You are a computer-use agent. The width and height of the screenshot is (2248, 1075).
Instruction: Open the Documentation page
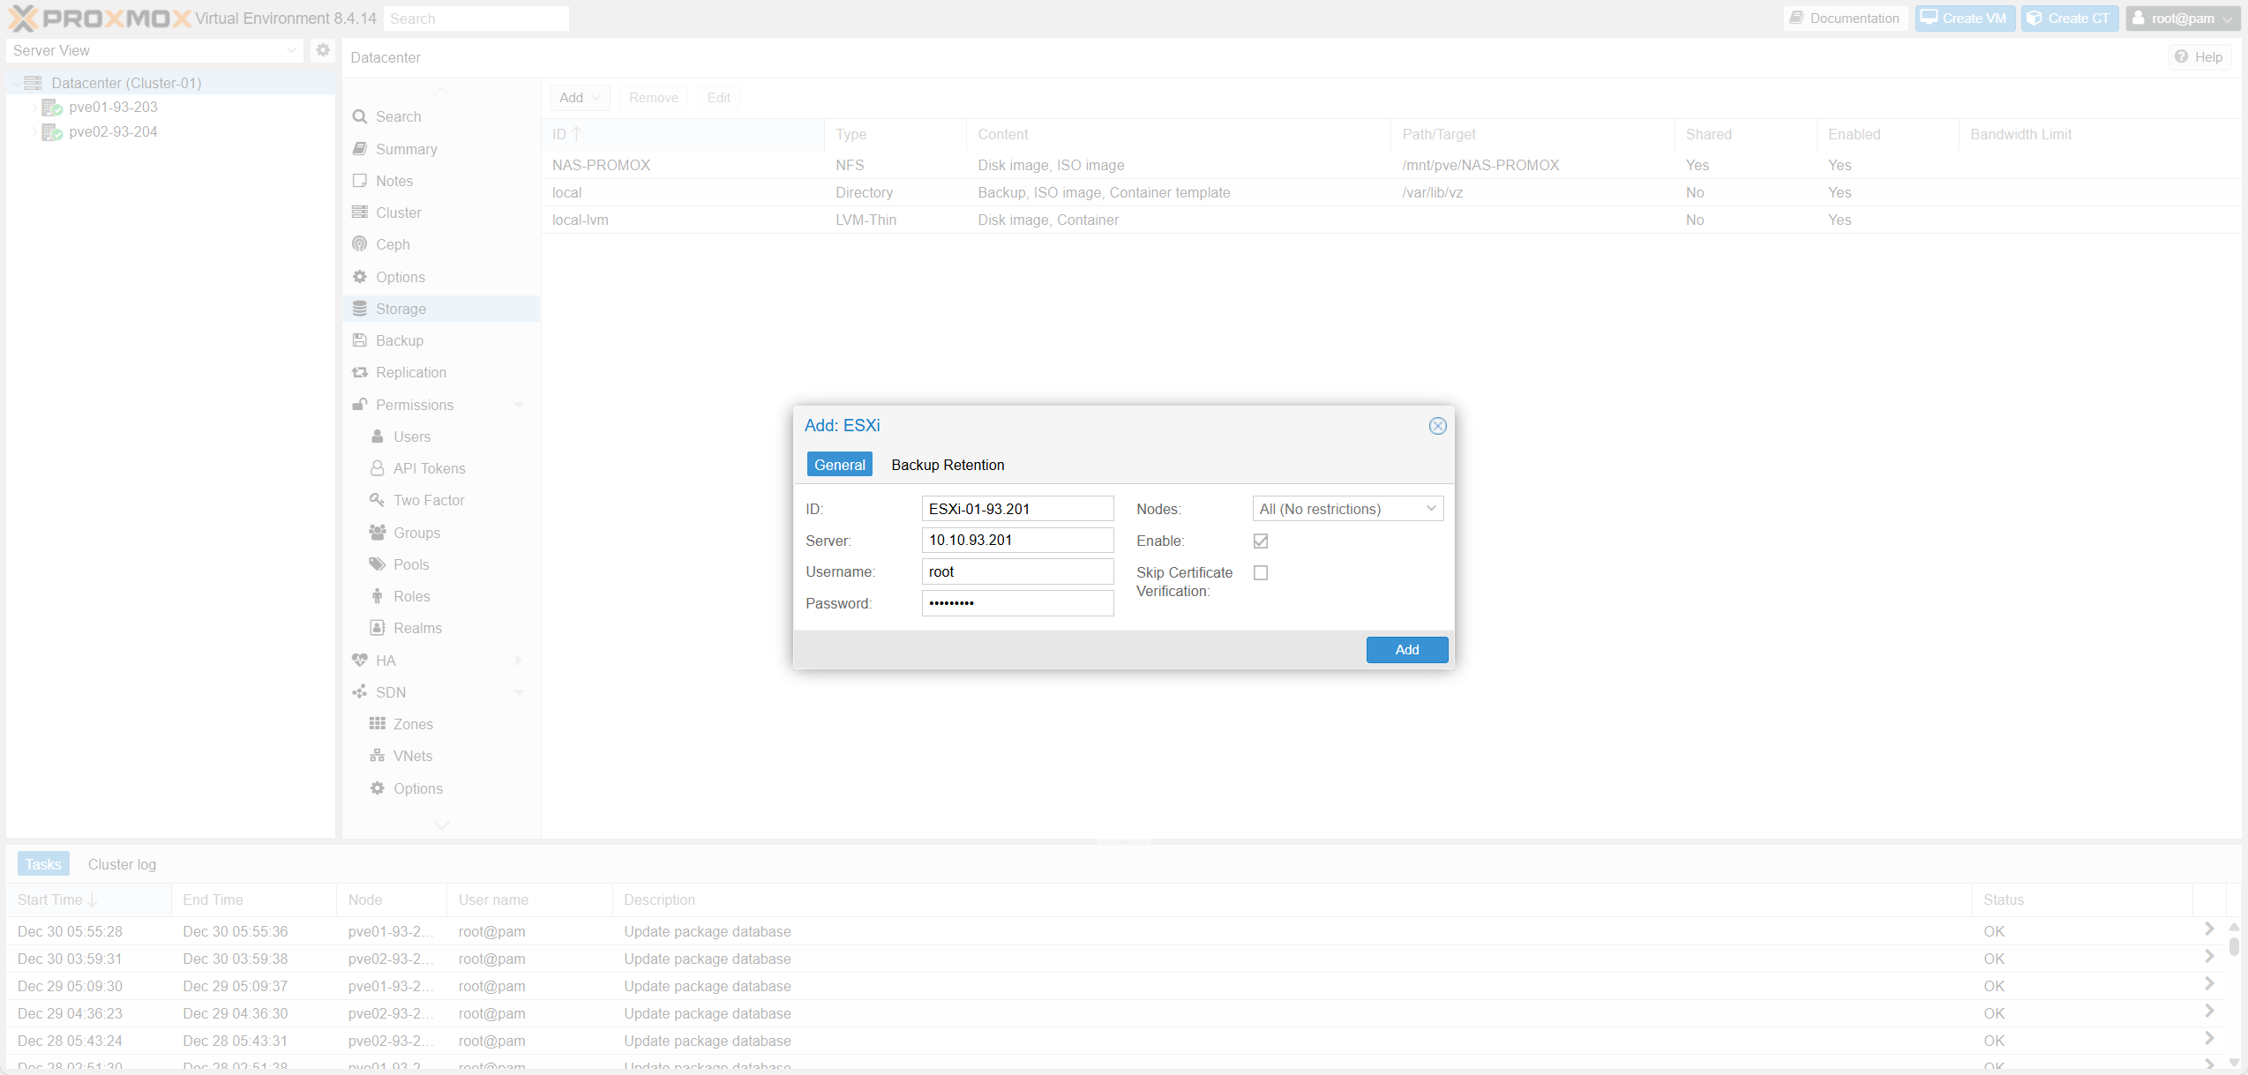point(1845,18)
